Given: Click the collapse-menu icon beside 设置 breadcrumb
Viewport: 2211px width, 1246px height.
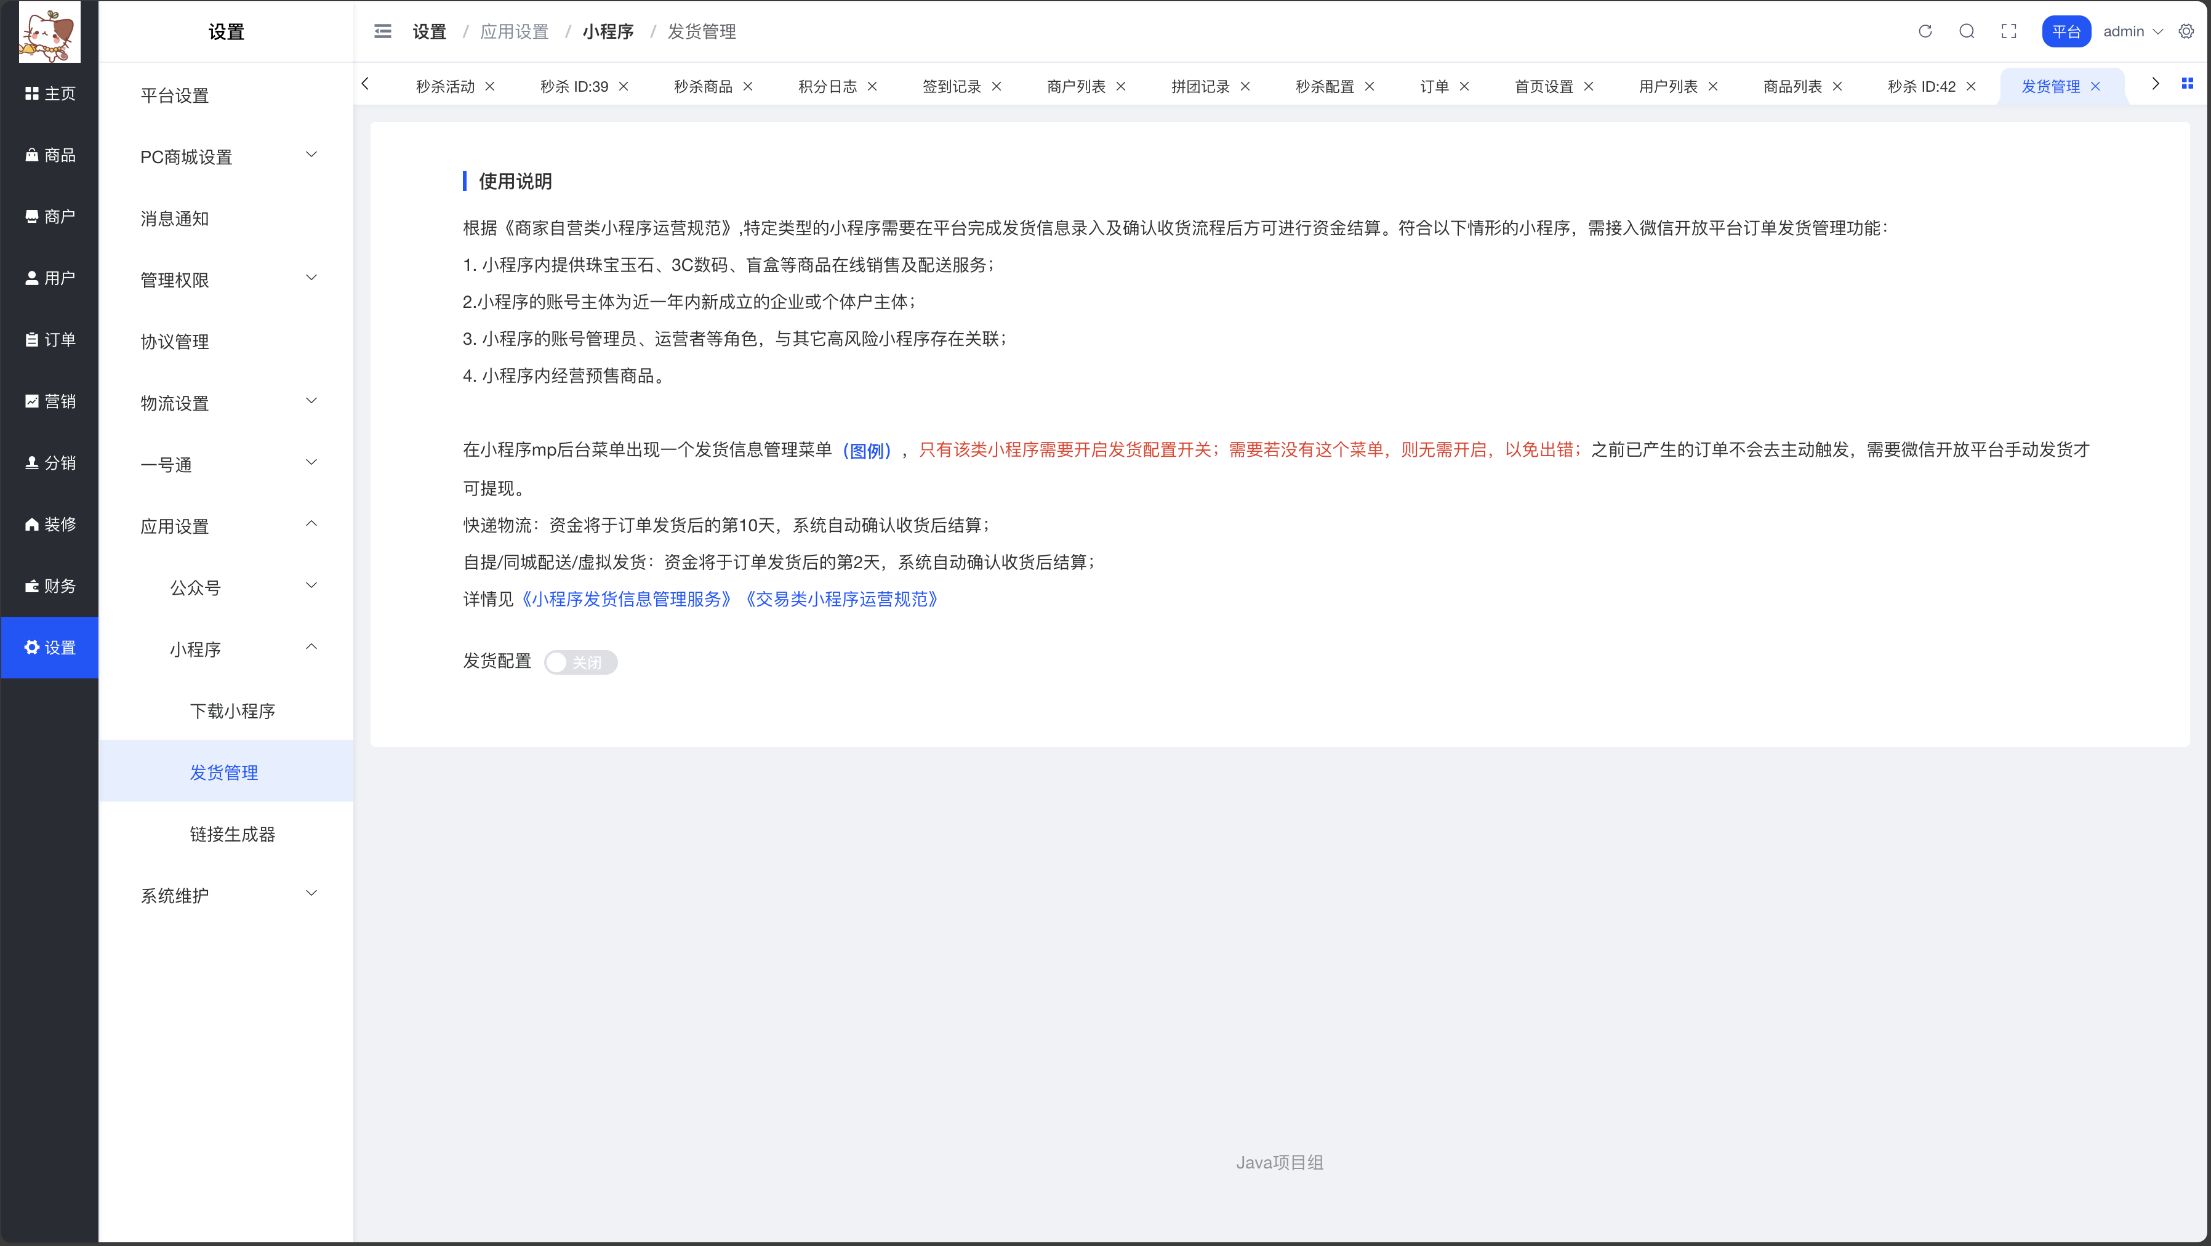Looking at the screenshot, I should point(383,31).
